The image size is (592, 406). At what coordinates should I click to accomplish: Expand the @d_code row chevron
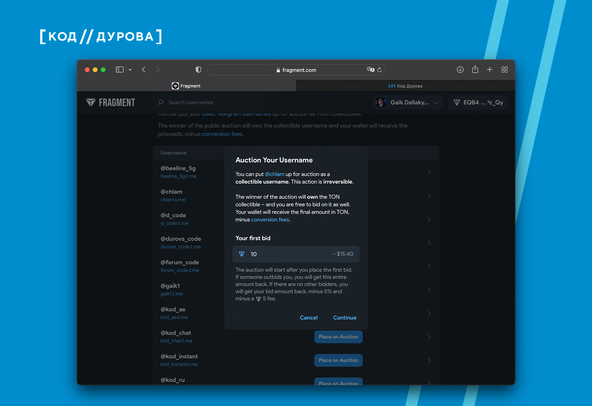pyautogui.click(x=429, y=219)
